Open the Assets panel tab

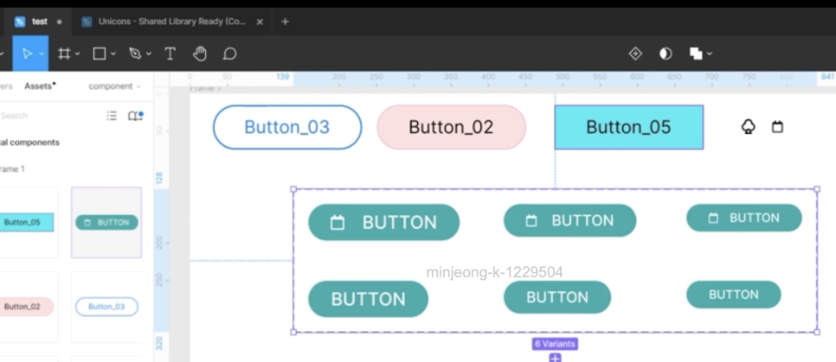(x=40, y=86)
